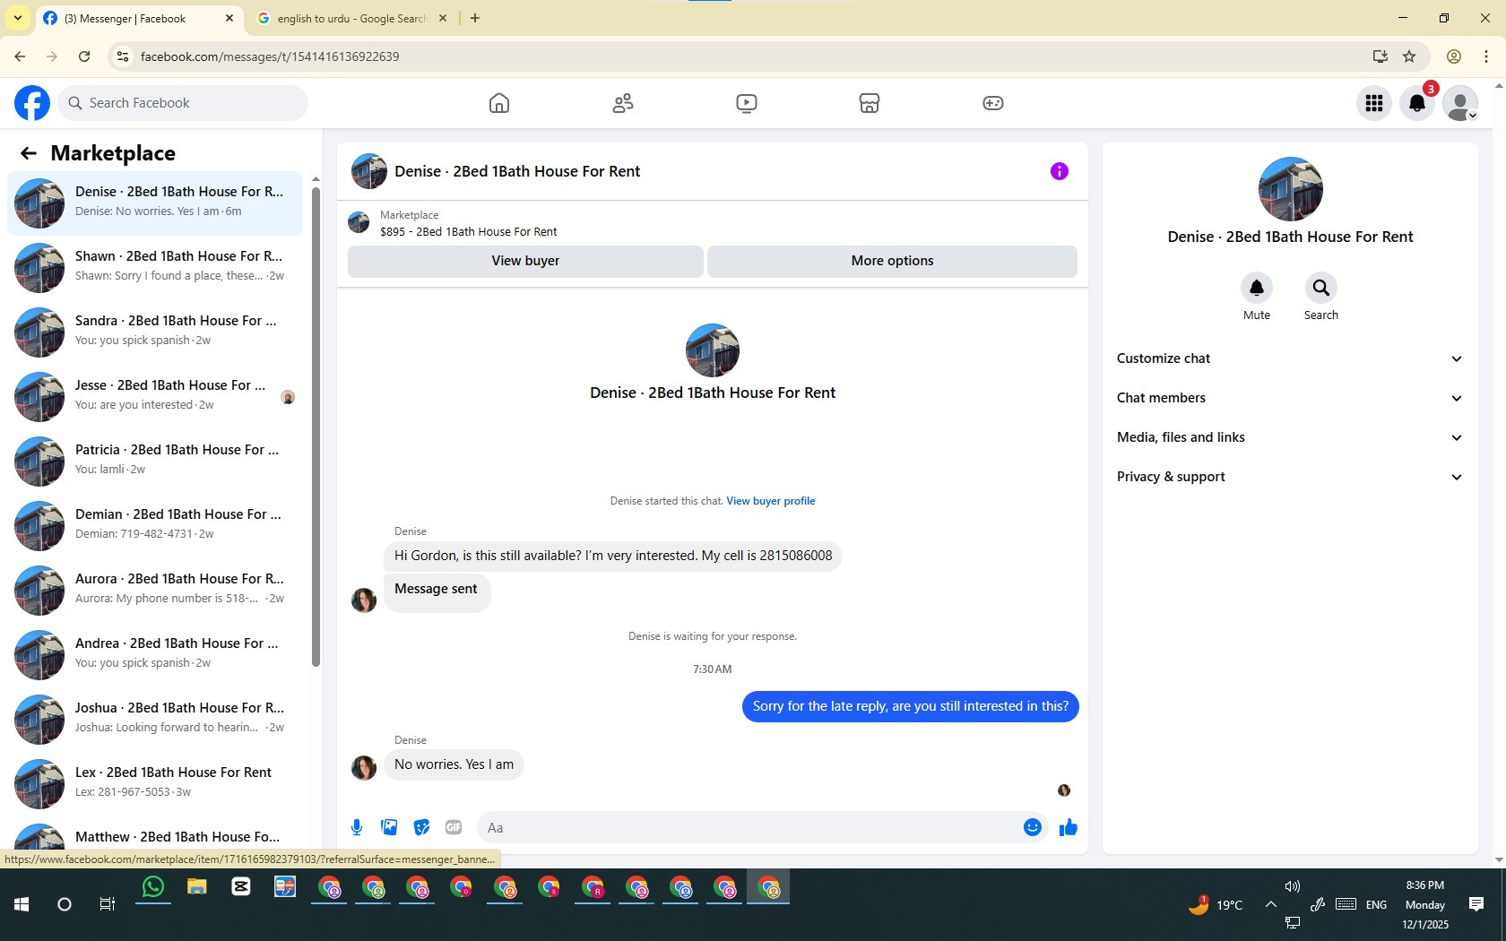Click the More options button
1506x941 pixels.
click(892, 261)
